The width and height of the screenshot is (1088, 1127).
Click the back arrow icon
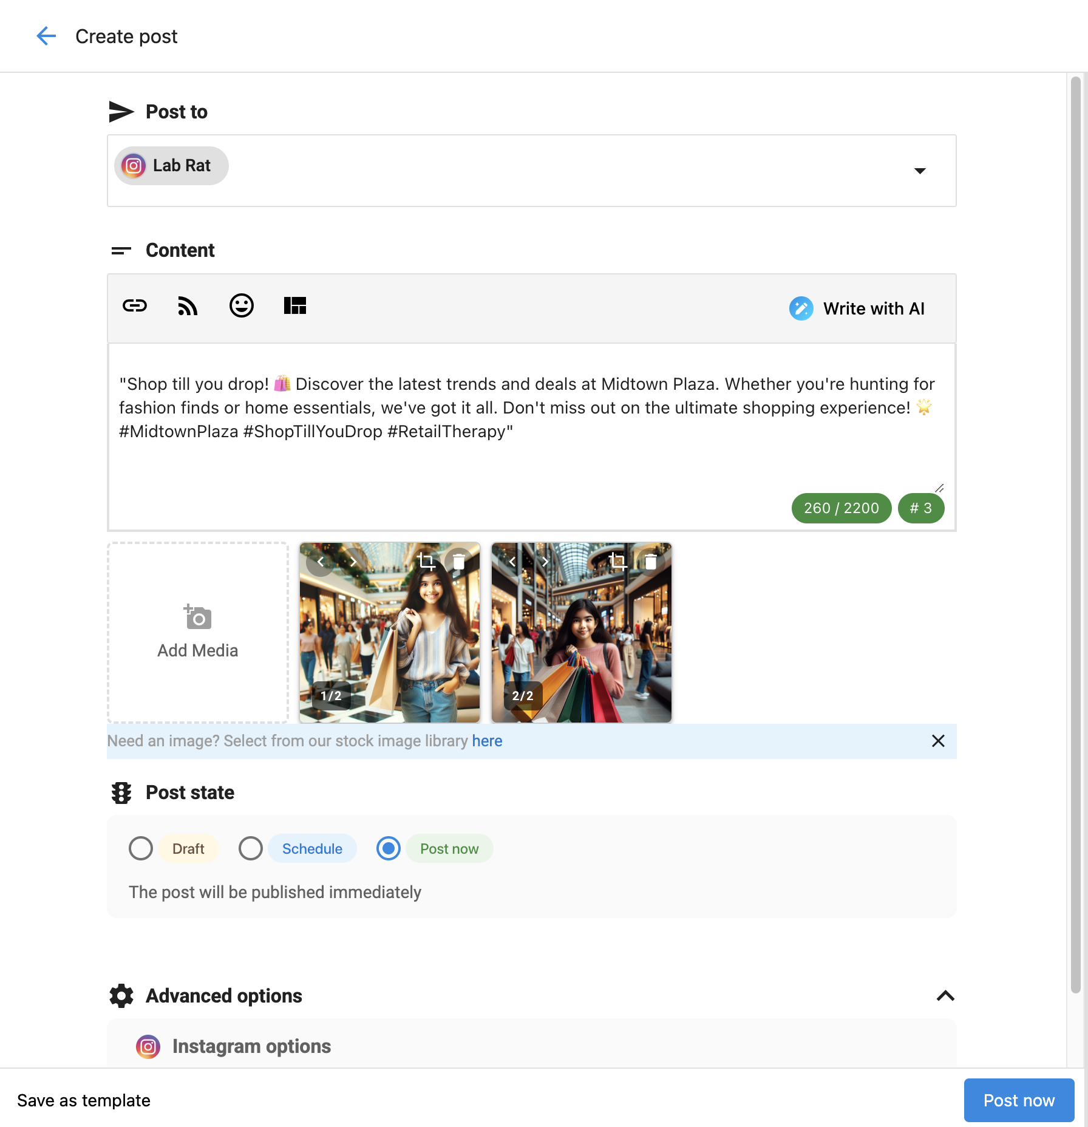(x=46, y=36)
